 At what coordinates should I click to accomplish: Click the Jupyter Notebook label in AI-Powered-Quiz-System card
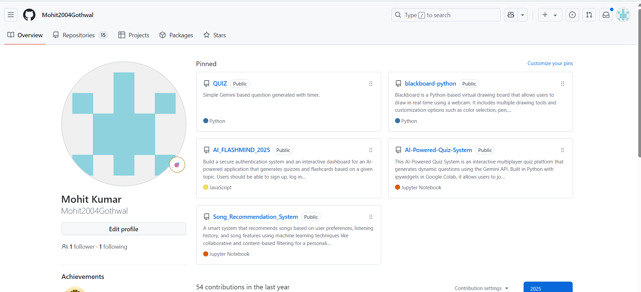click(x=421, y=187)
